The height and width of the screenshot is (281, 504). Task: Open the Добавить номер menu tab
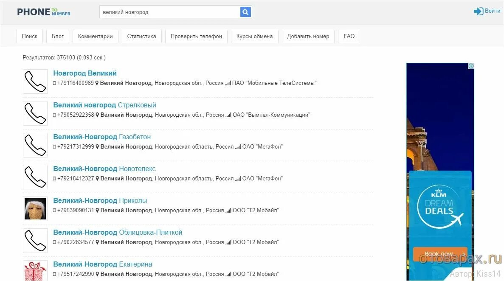308,37
